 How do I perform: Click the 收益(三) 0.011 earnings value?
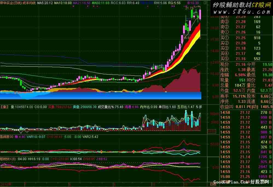point(233,107)
